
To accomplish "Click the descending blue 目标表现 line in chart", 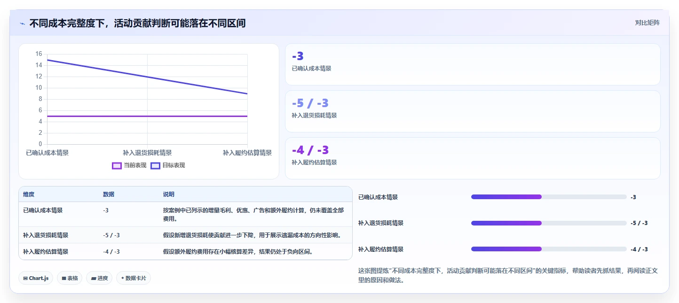I will [148, 77].
